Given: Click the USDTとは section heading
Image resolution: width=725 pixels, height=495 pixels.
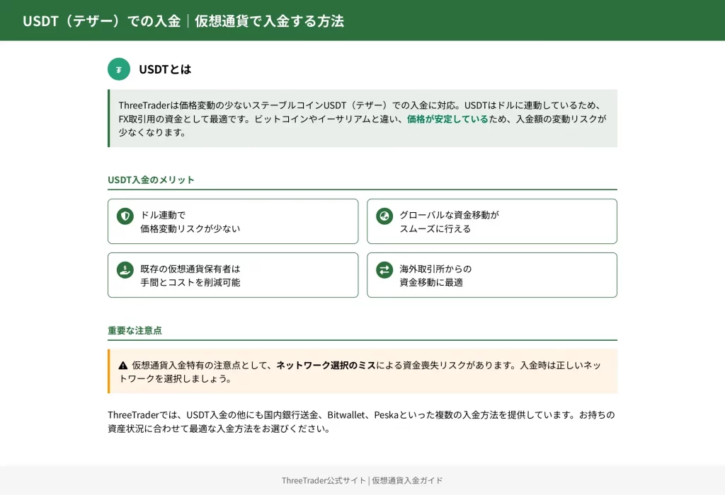Looking at the screenshot, I should [x=165, y=69].
